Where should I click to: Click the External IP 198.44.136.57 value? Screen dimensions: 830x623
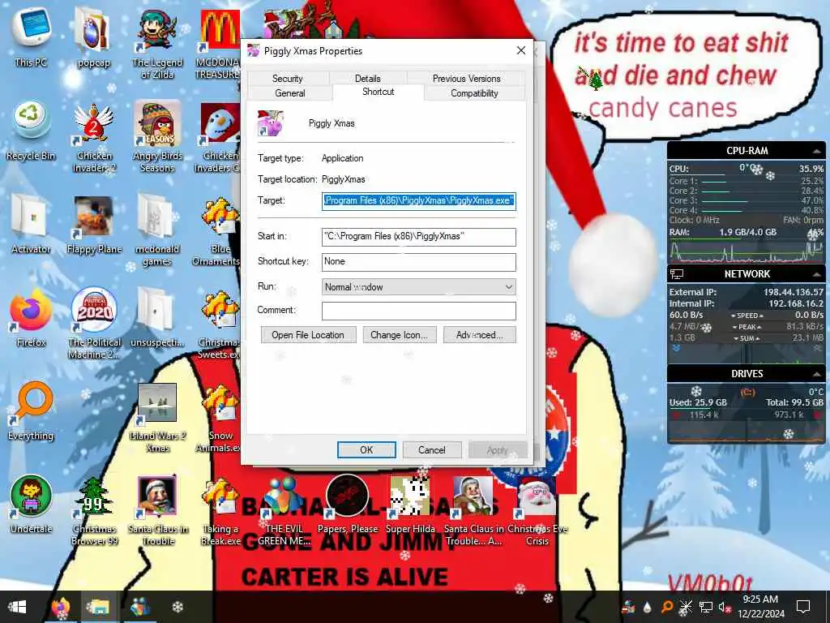tap(793, 292)
